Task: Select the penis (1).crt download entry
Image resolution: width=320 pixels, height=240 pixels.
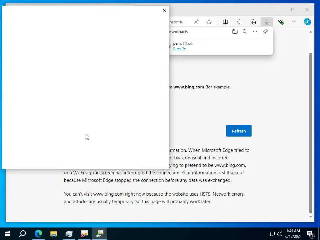Action: point(221,46)
